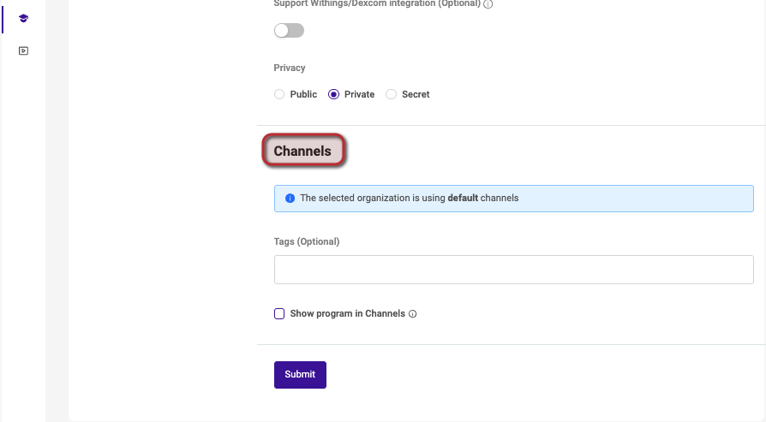
Task: Toggle the Withings/Dexcom integration switch
Action: (289, 30)
